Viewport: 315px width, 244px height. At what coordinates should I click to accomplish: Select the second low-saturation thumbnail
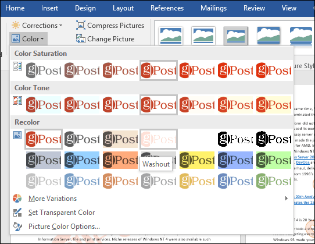82,70
